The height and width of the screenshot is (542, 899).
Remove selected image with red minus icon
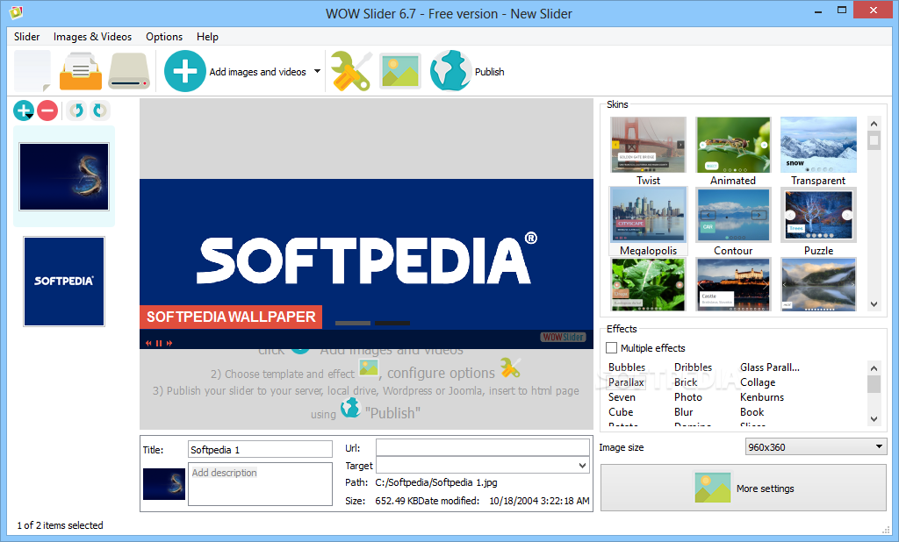coord(47,111)
